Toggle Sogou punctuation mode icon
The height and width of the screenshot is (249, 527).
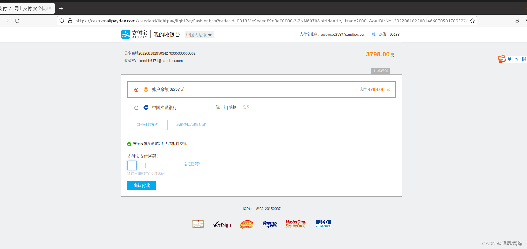click(517, 59)
